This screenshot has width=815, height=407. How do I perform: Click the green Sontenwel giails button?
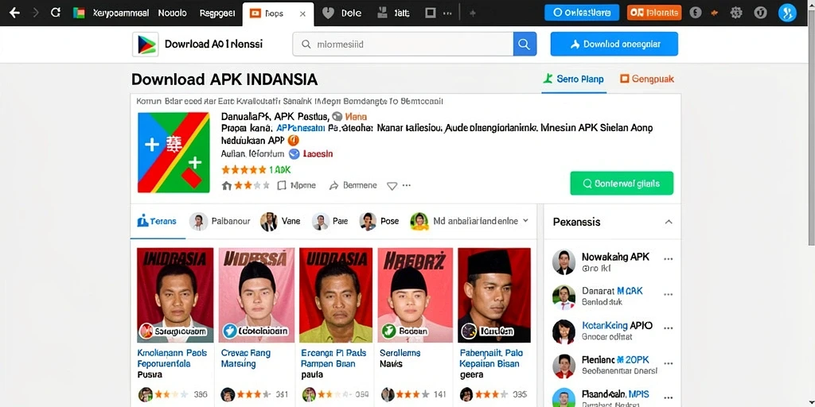pos(622,184)
